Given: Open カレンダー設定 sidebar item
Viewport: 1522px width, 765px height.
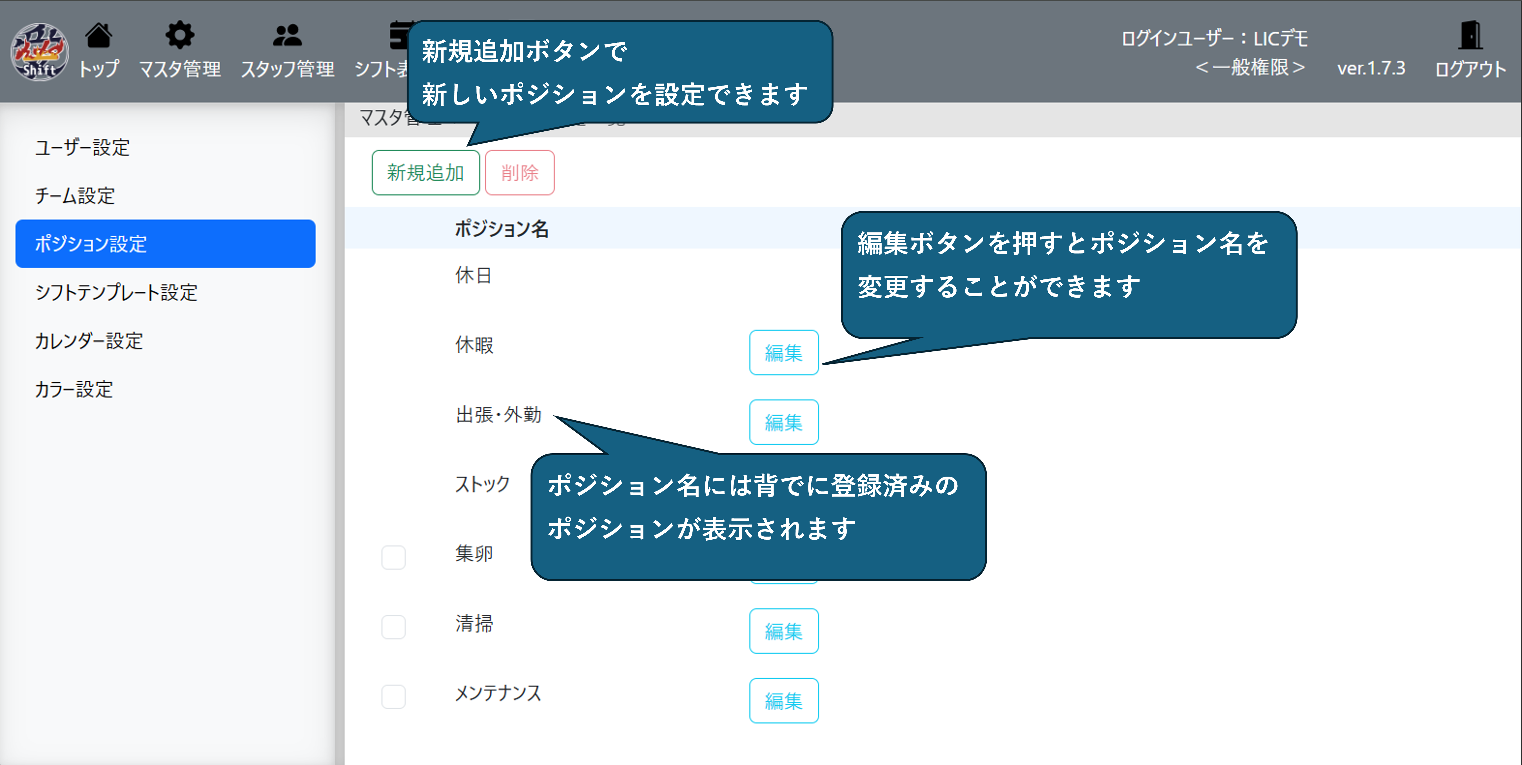Looking at the screenshot, I should coord(89,341).
